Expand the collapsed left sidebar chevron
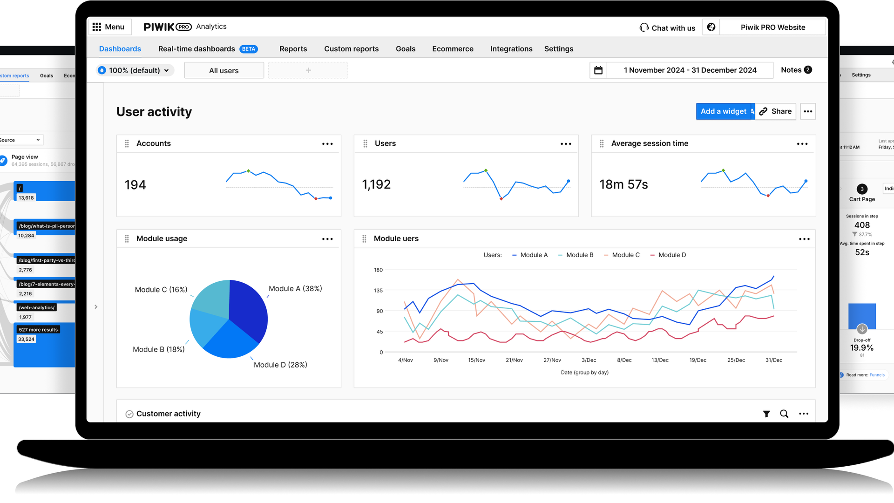 (96, 306)
